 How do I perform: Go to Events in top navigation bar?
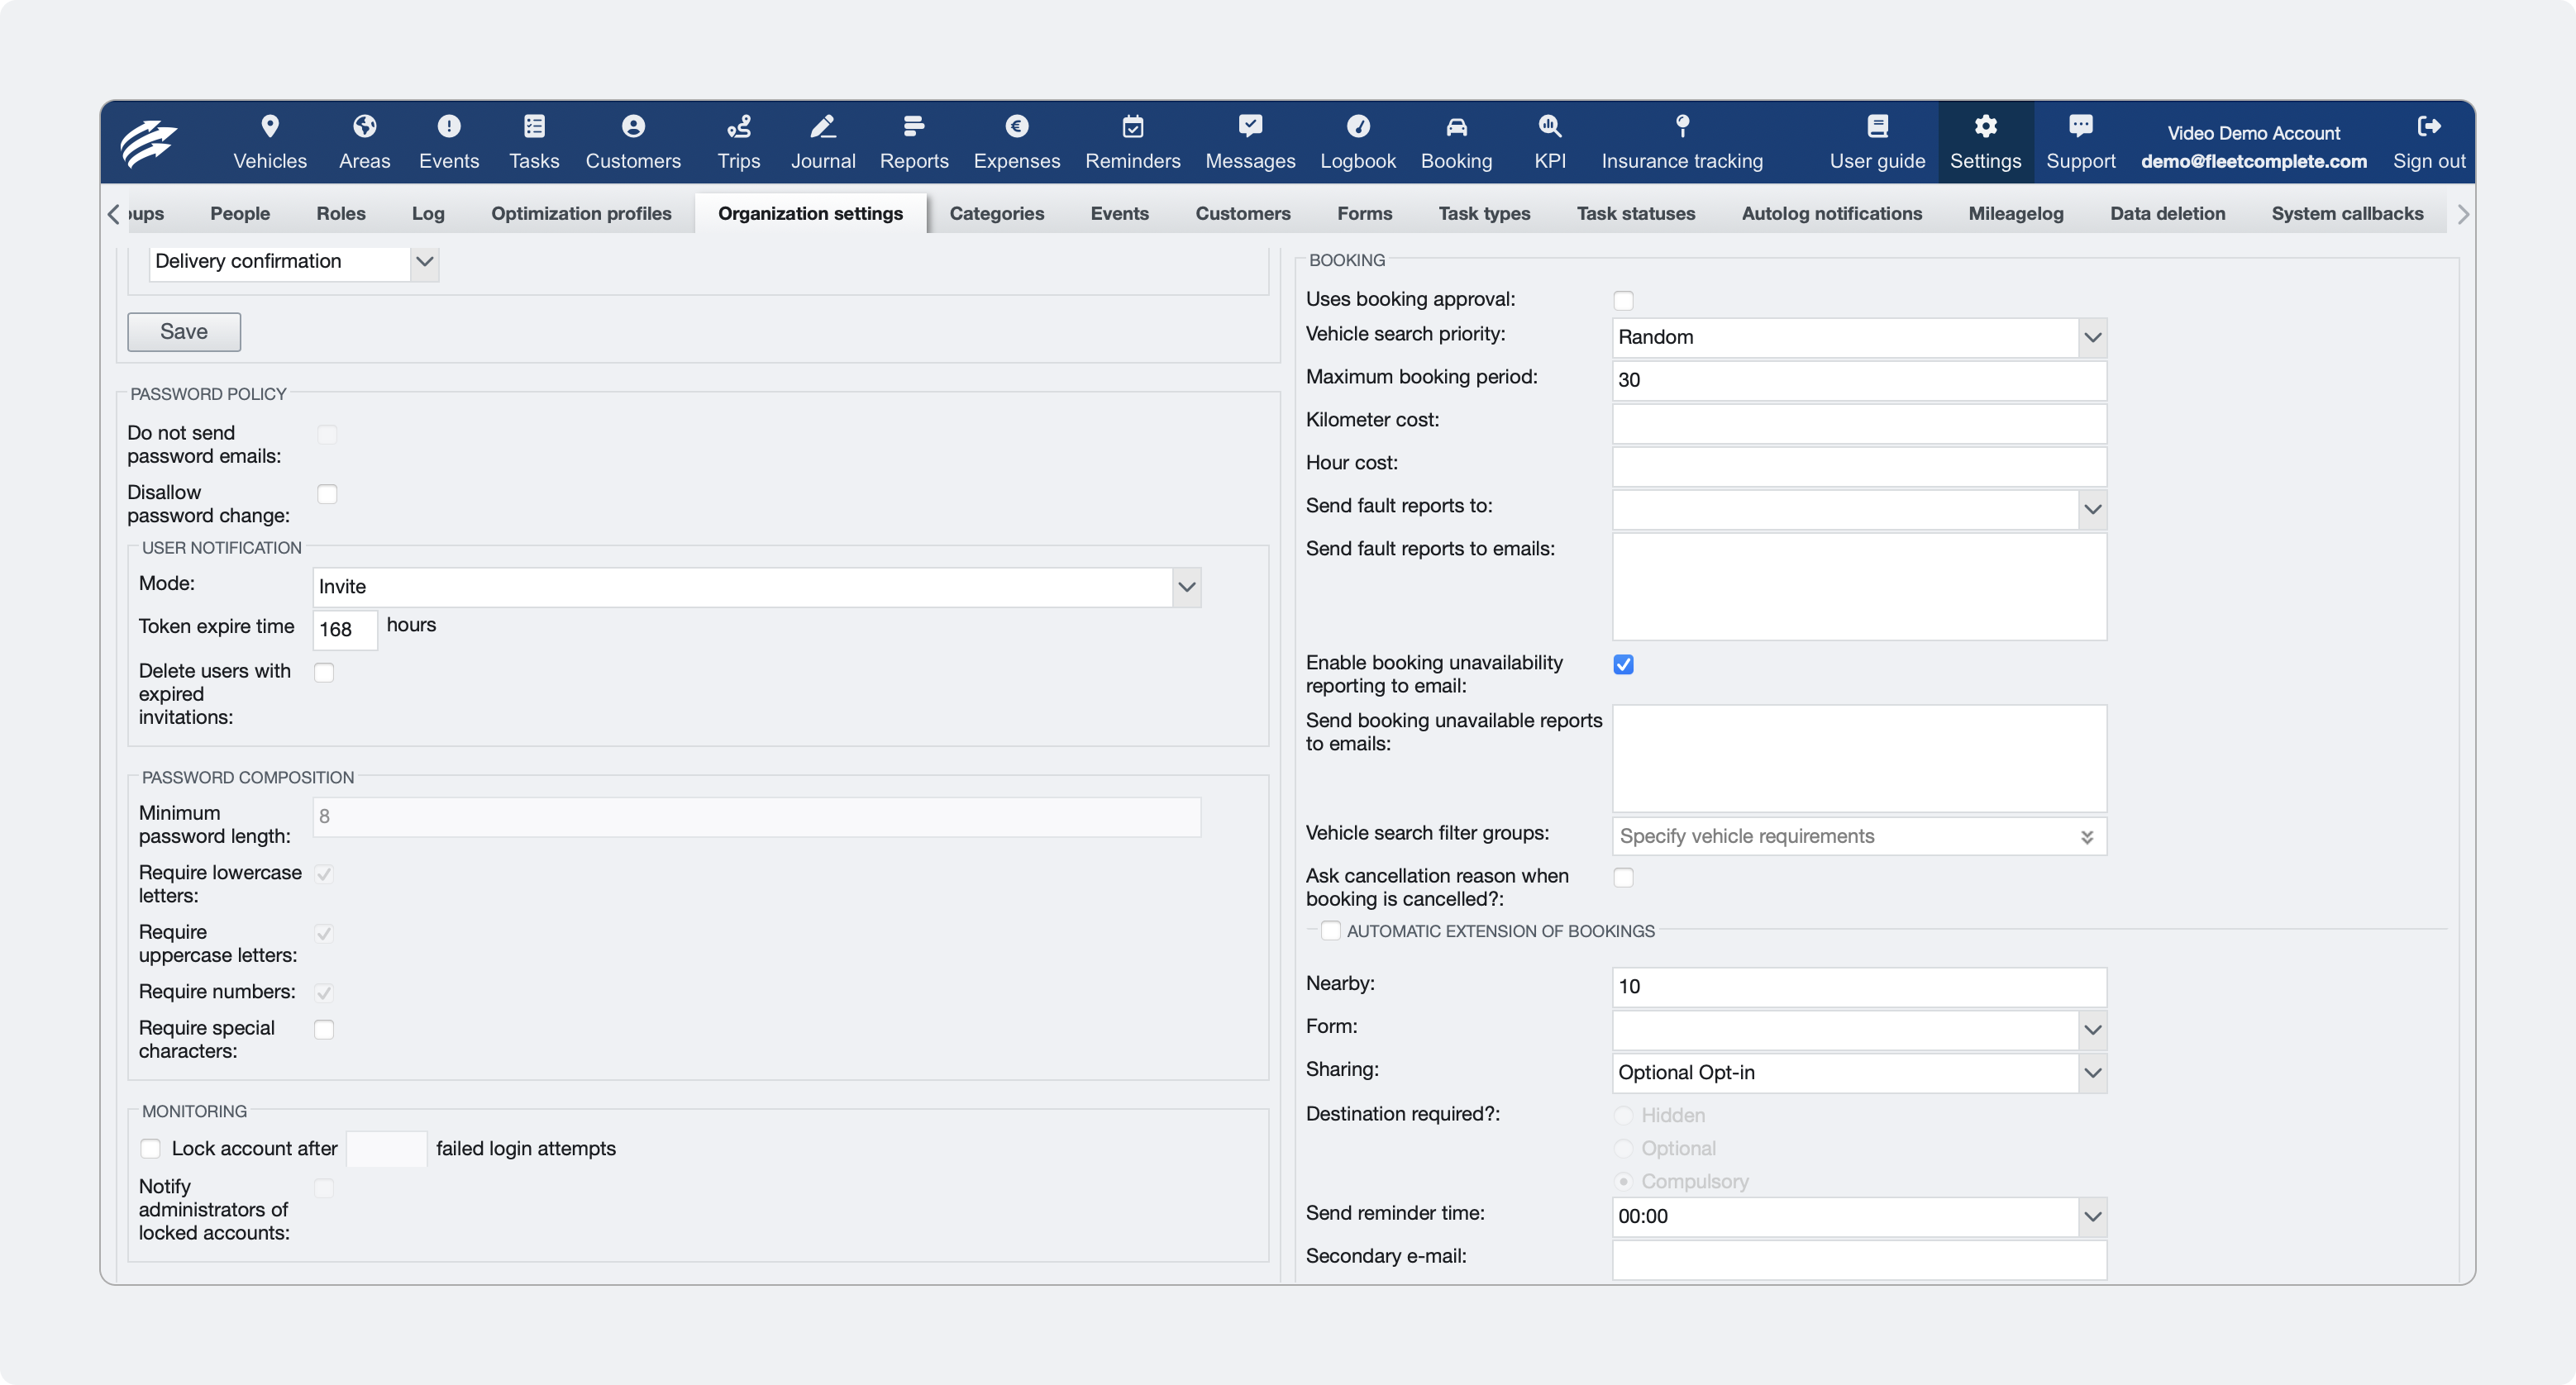(x=449, y=142)
